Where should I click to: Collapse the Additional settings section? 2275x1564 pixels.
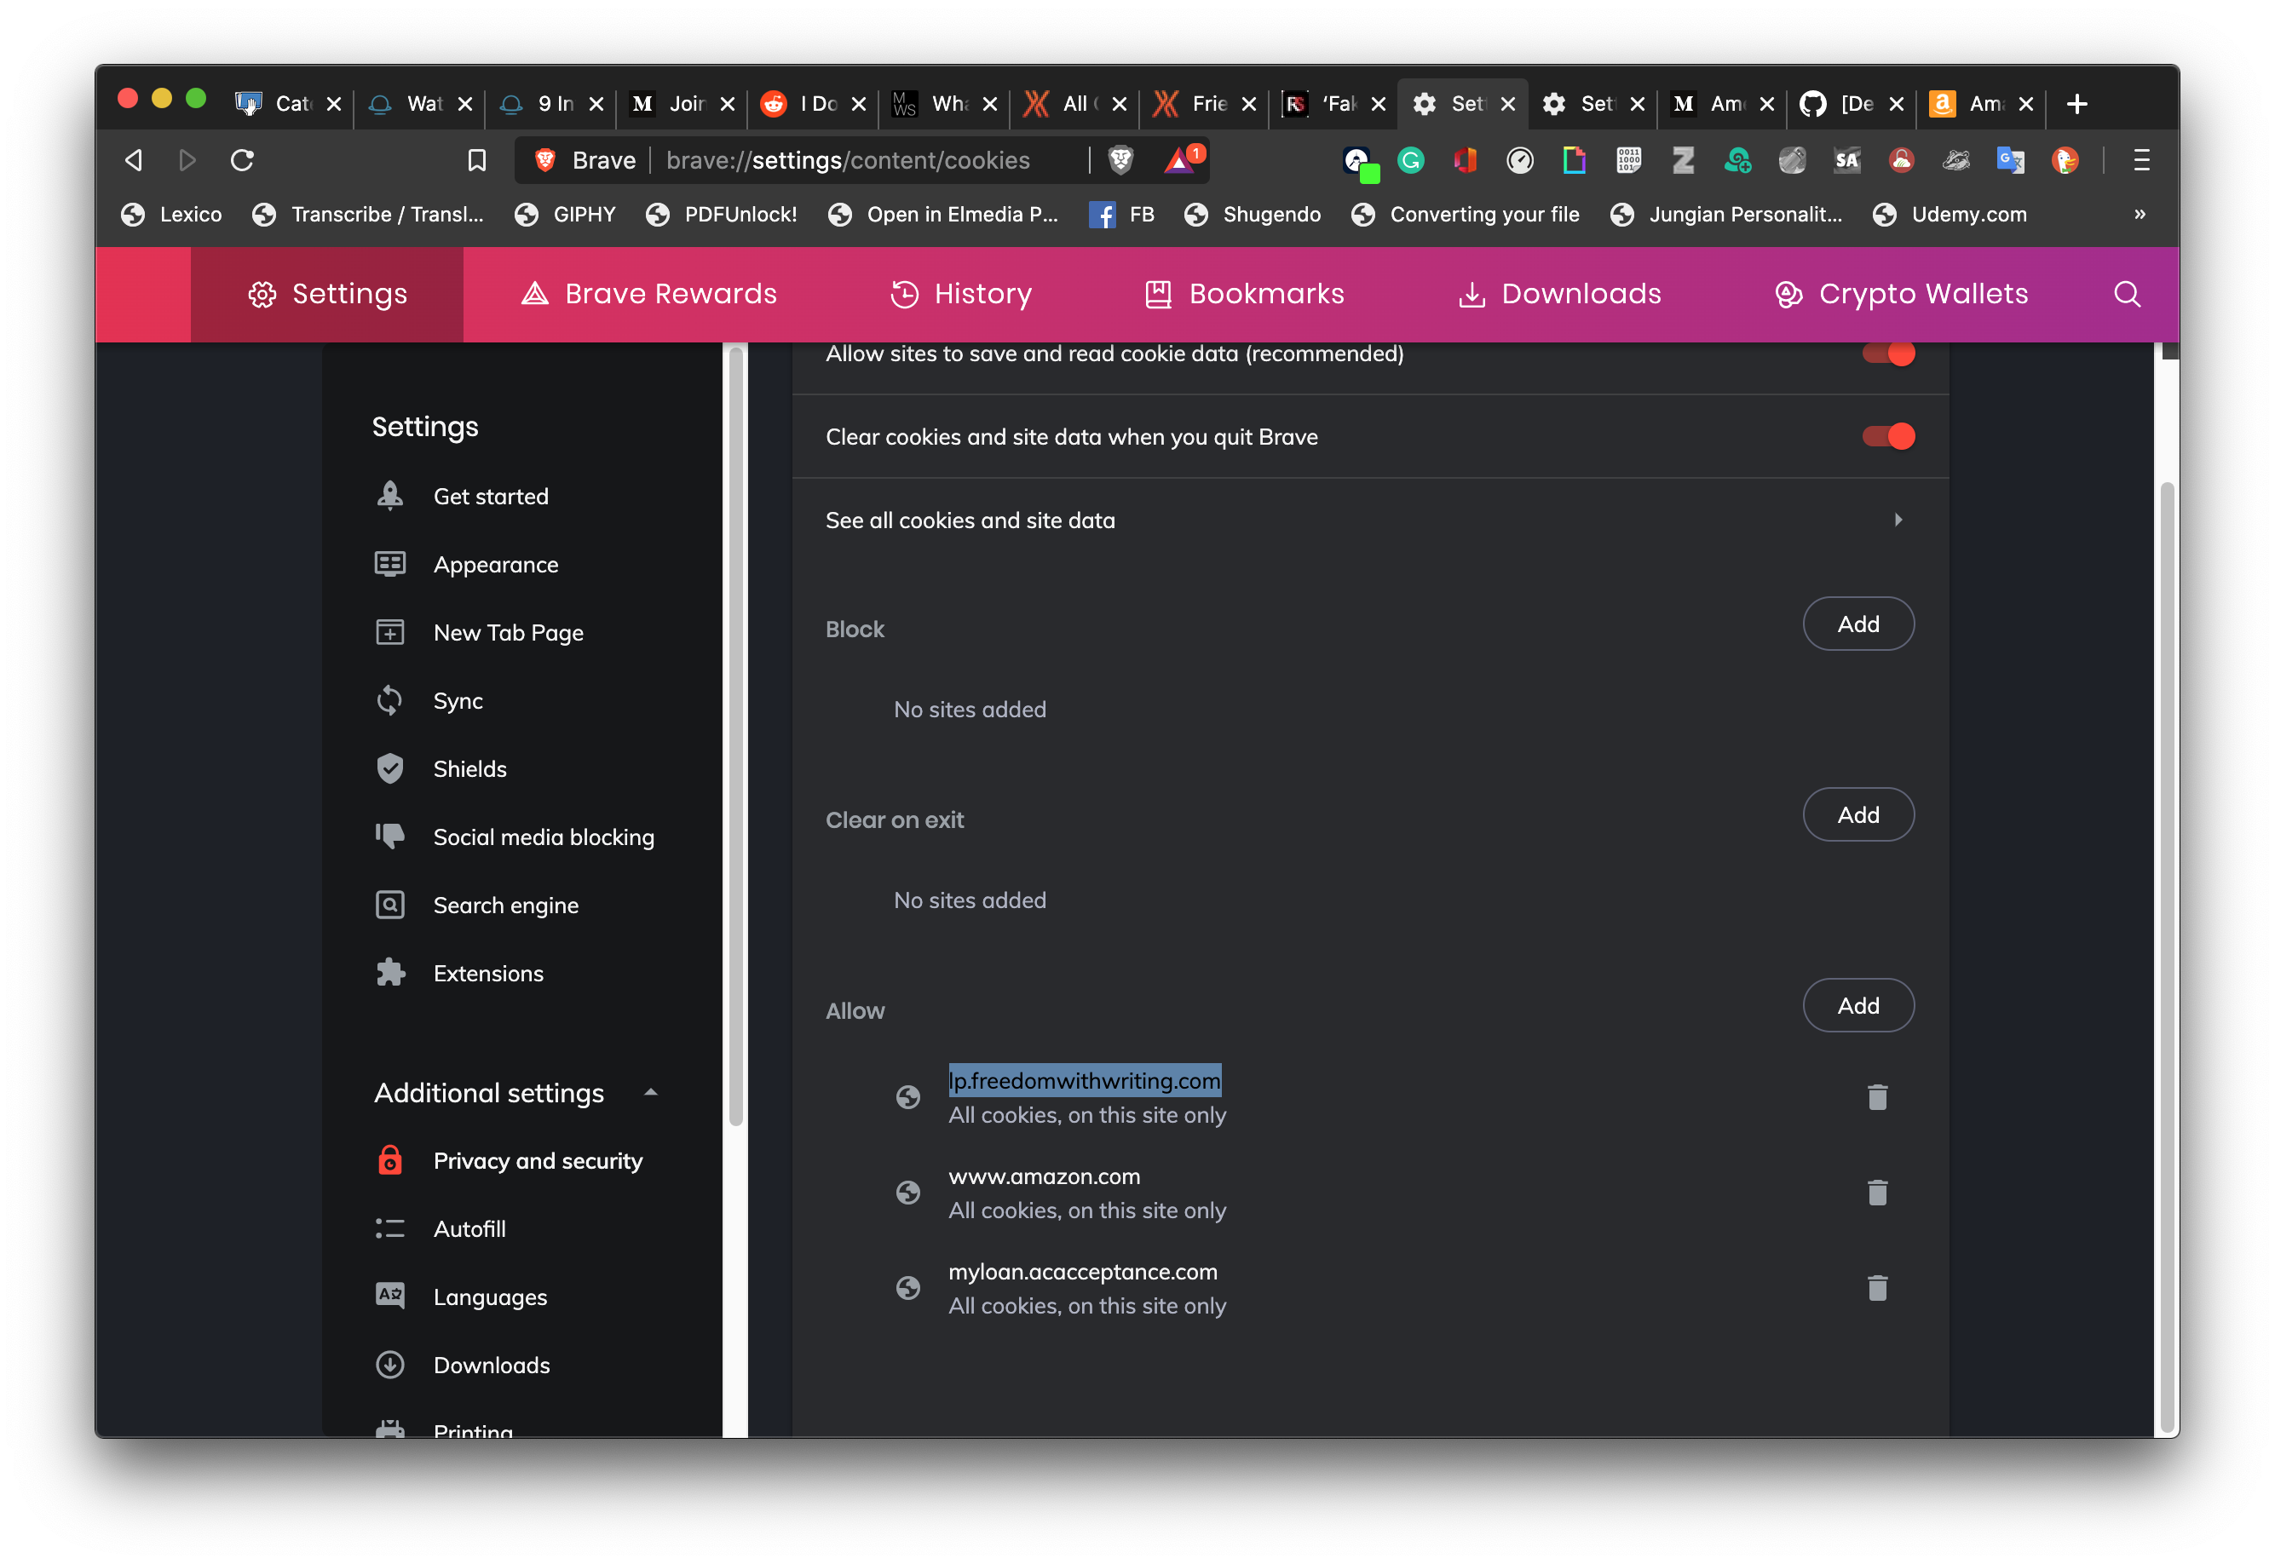(x=650, y=1093)
